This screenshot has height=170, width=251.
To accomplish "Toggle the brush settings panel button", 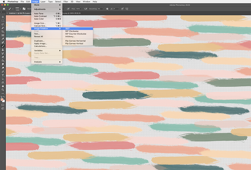I will 24,8.
